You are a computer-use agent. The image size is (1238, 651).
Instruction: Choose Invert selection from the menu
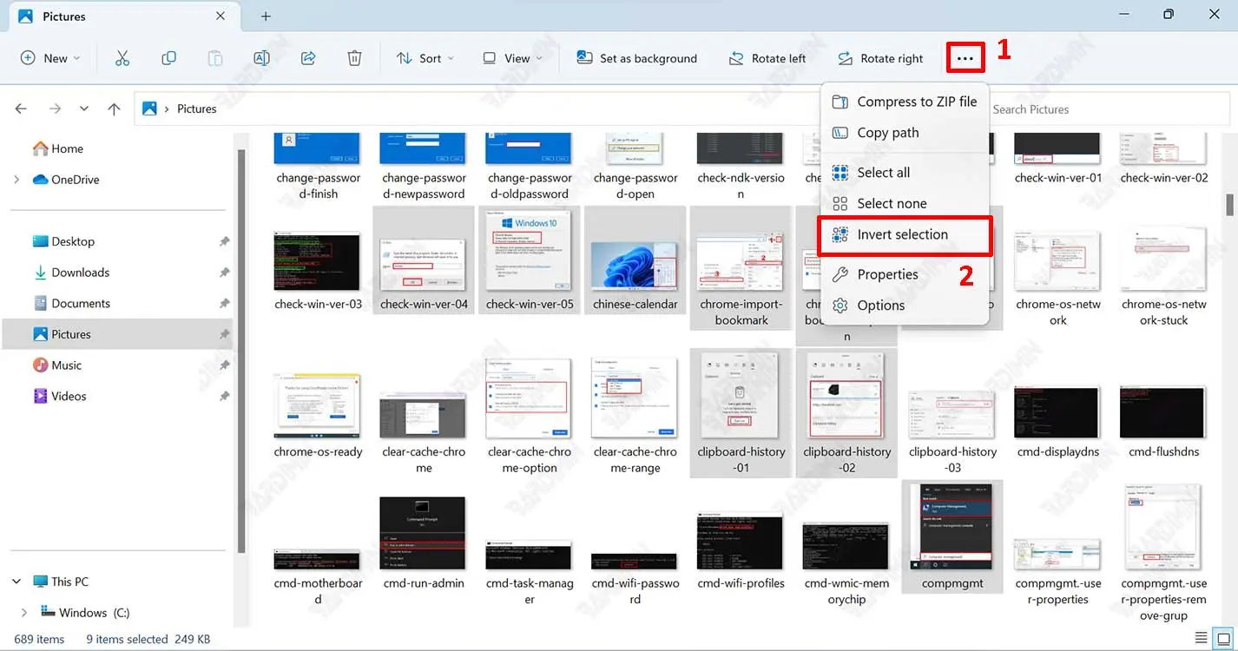(x=902, y=235)
